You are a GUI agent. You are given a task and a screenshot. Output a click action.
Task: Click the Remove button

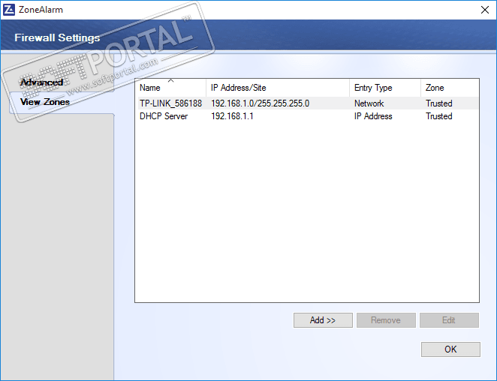pyautogui.click(x=386, y=320)
